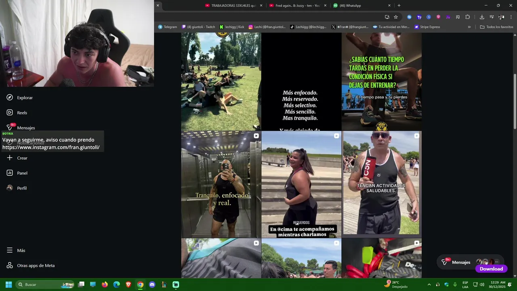Click the Buscar taskbar search box
The height and width of the screenshot is (291, 517).
pos(45,285)
